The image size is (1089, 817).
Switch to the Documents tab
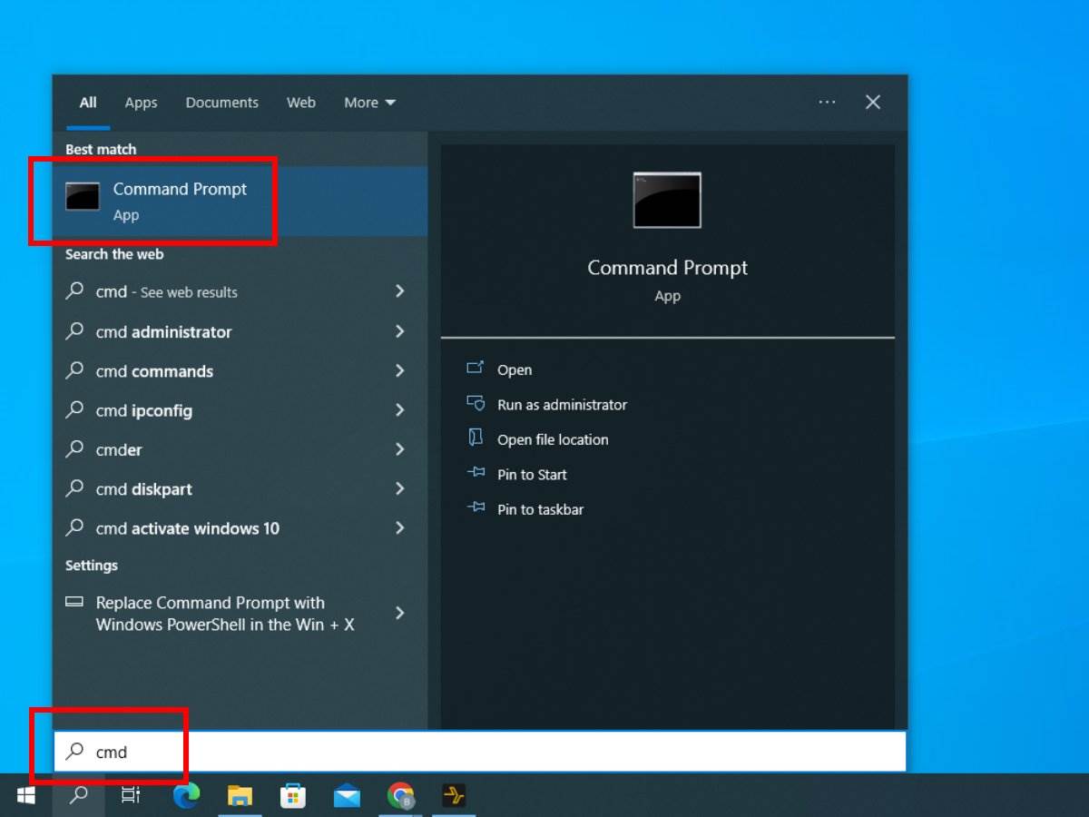pyautogui.click(x=222, y=103)
